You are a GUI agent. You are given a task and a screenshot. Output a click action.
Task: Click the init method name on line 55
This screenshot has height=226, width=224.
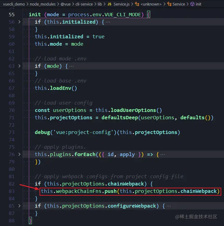35,14
